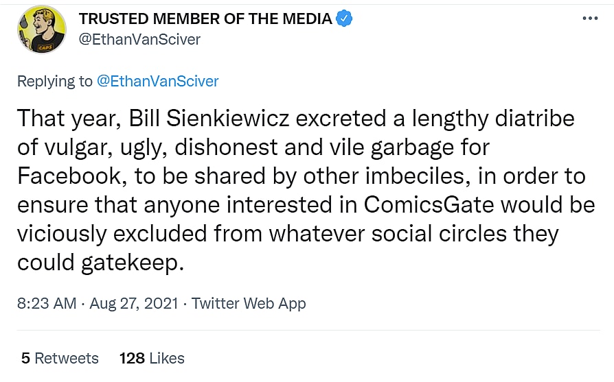Open the @EthanVanSciver handle below the display name

(x=140, y=39)
